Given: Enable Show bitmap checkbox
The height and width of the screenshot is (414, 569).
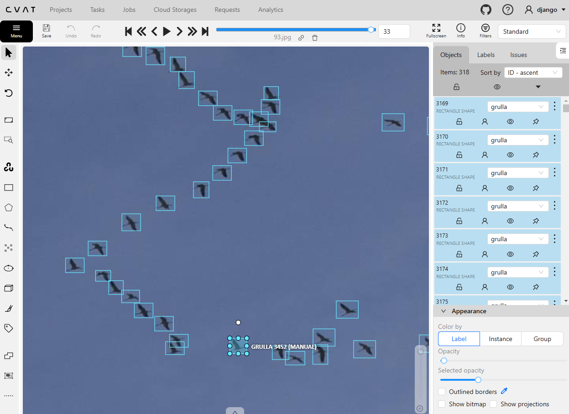Looking at the screenshot, I should pyautogui.click(x=442, y=404).
